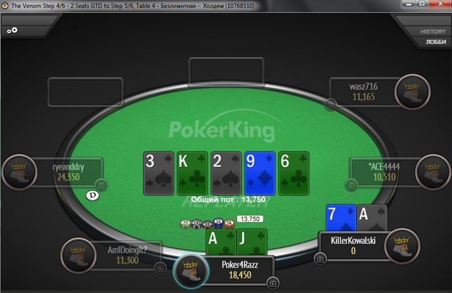452x293 pixels.
Task: Click the pot chip stack
Action: pos(207,223)
